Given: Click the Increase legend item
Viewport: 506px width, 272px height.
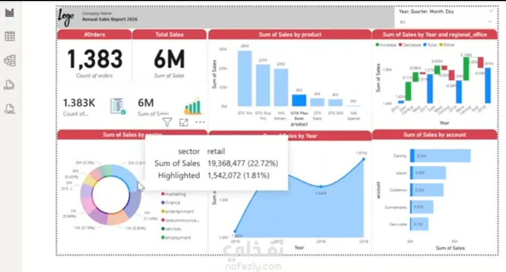Looking at the screenshot, I should click(x=386, y=45).
